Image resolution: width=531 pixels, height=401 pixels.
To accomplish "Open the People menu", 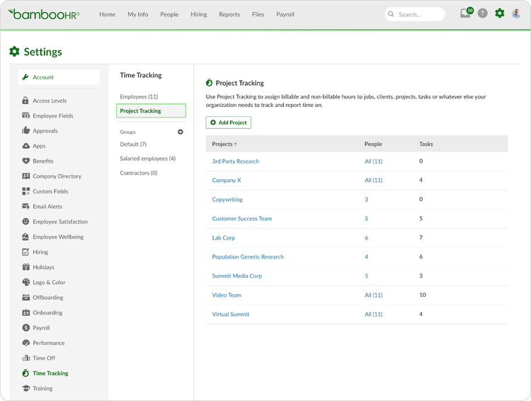I will [x=169, y=14].
